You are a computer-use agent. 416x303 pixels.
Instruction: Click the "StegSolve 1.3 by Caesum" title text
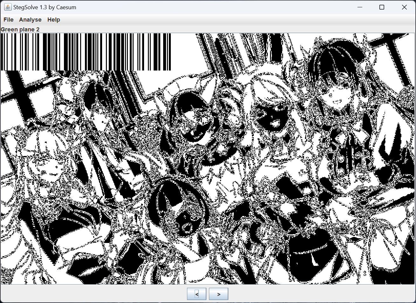pos(45,7)
